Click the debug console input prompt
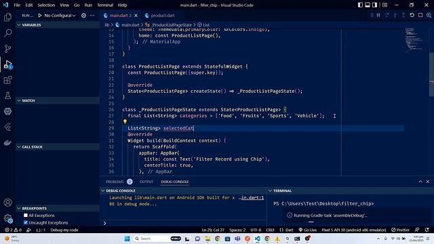Image resolution: width=434 pixels, height=244 pixels. pos(183,223)
